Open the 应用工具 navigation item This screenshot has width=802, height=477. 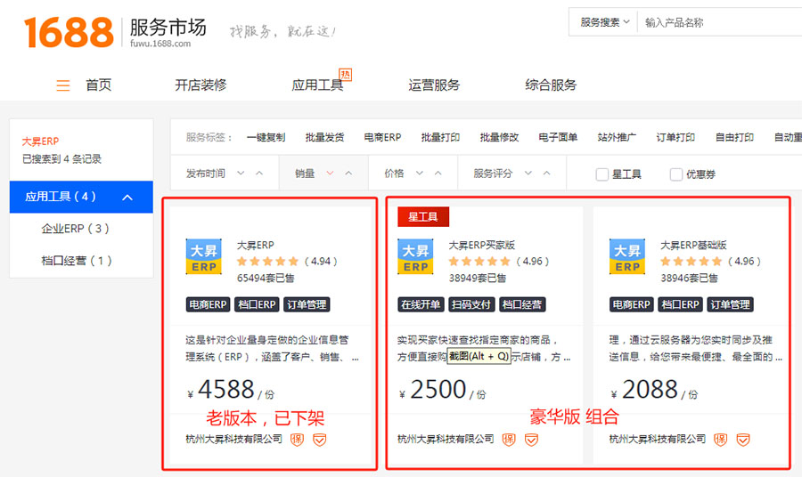coord(317,85)
